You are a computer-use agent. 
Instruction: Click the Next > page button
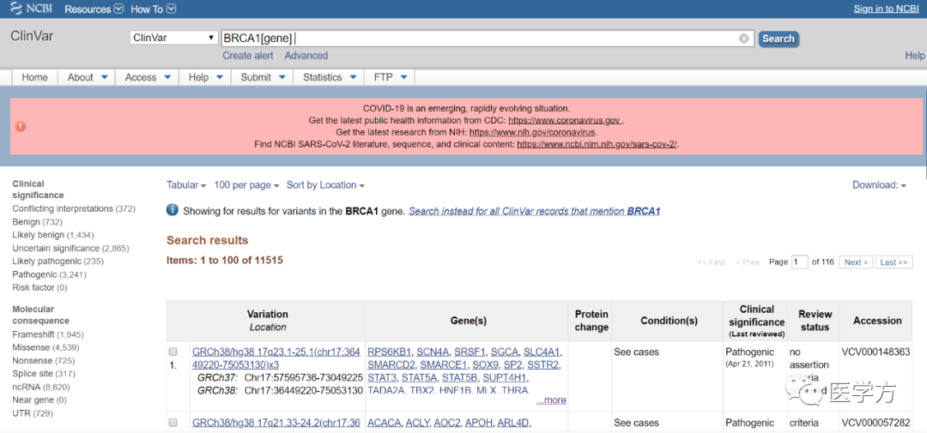pos(856,262)
